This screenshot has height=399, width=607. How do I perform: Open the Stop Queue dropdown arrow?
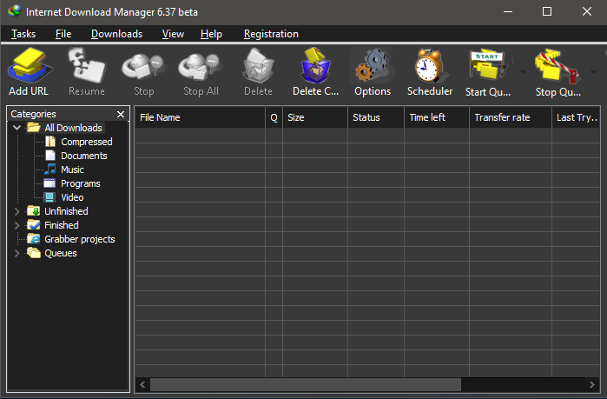[593, 72]
